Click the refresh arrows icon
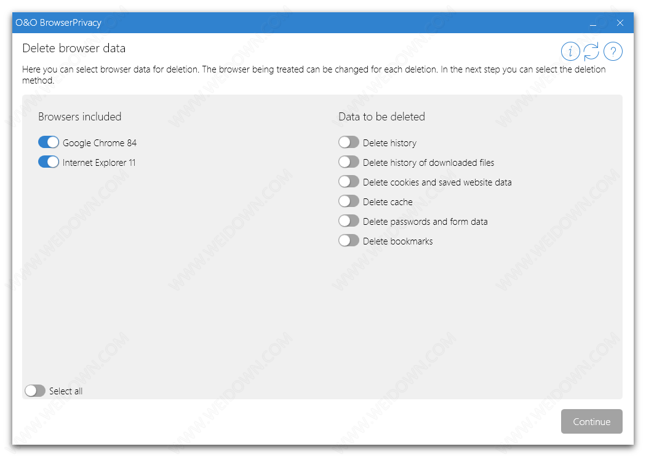Image resolution: width=646 pixels, height=457 pixels. [591, 52]
